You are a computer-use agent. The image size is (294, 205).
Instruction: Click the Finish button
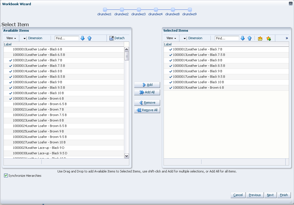click(284, 195)
